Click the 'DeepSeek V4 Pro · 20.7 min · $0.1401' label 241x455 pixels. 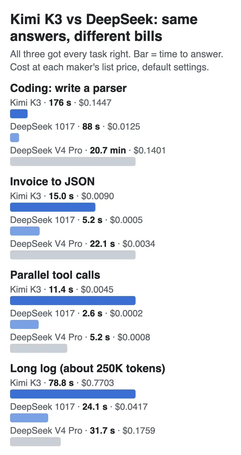pos(88,150)
